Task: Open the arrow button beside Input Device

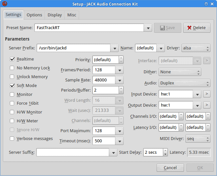Action: [207, 94]
